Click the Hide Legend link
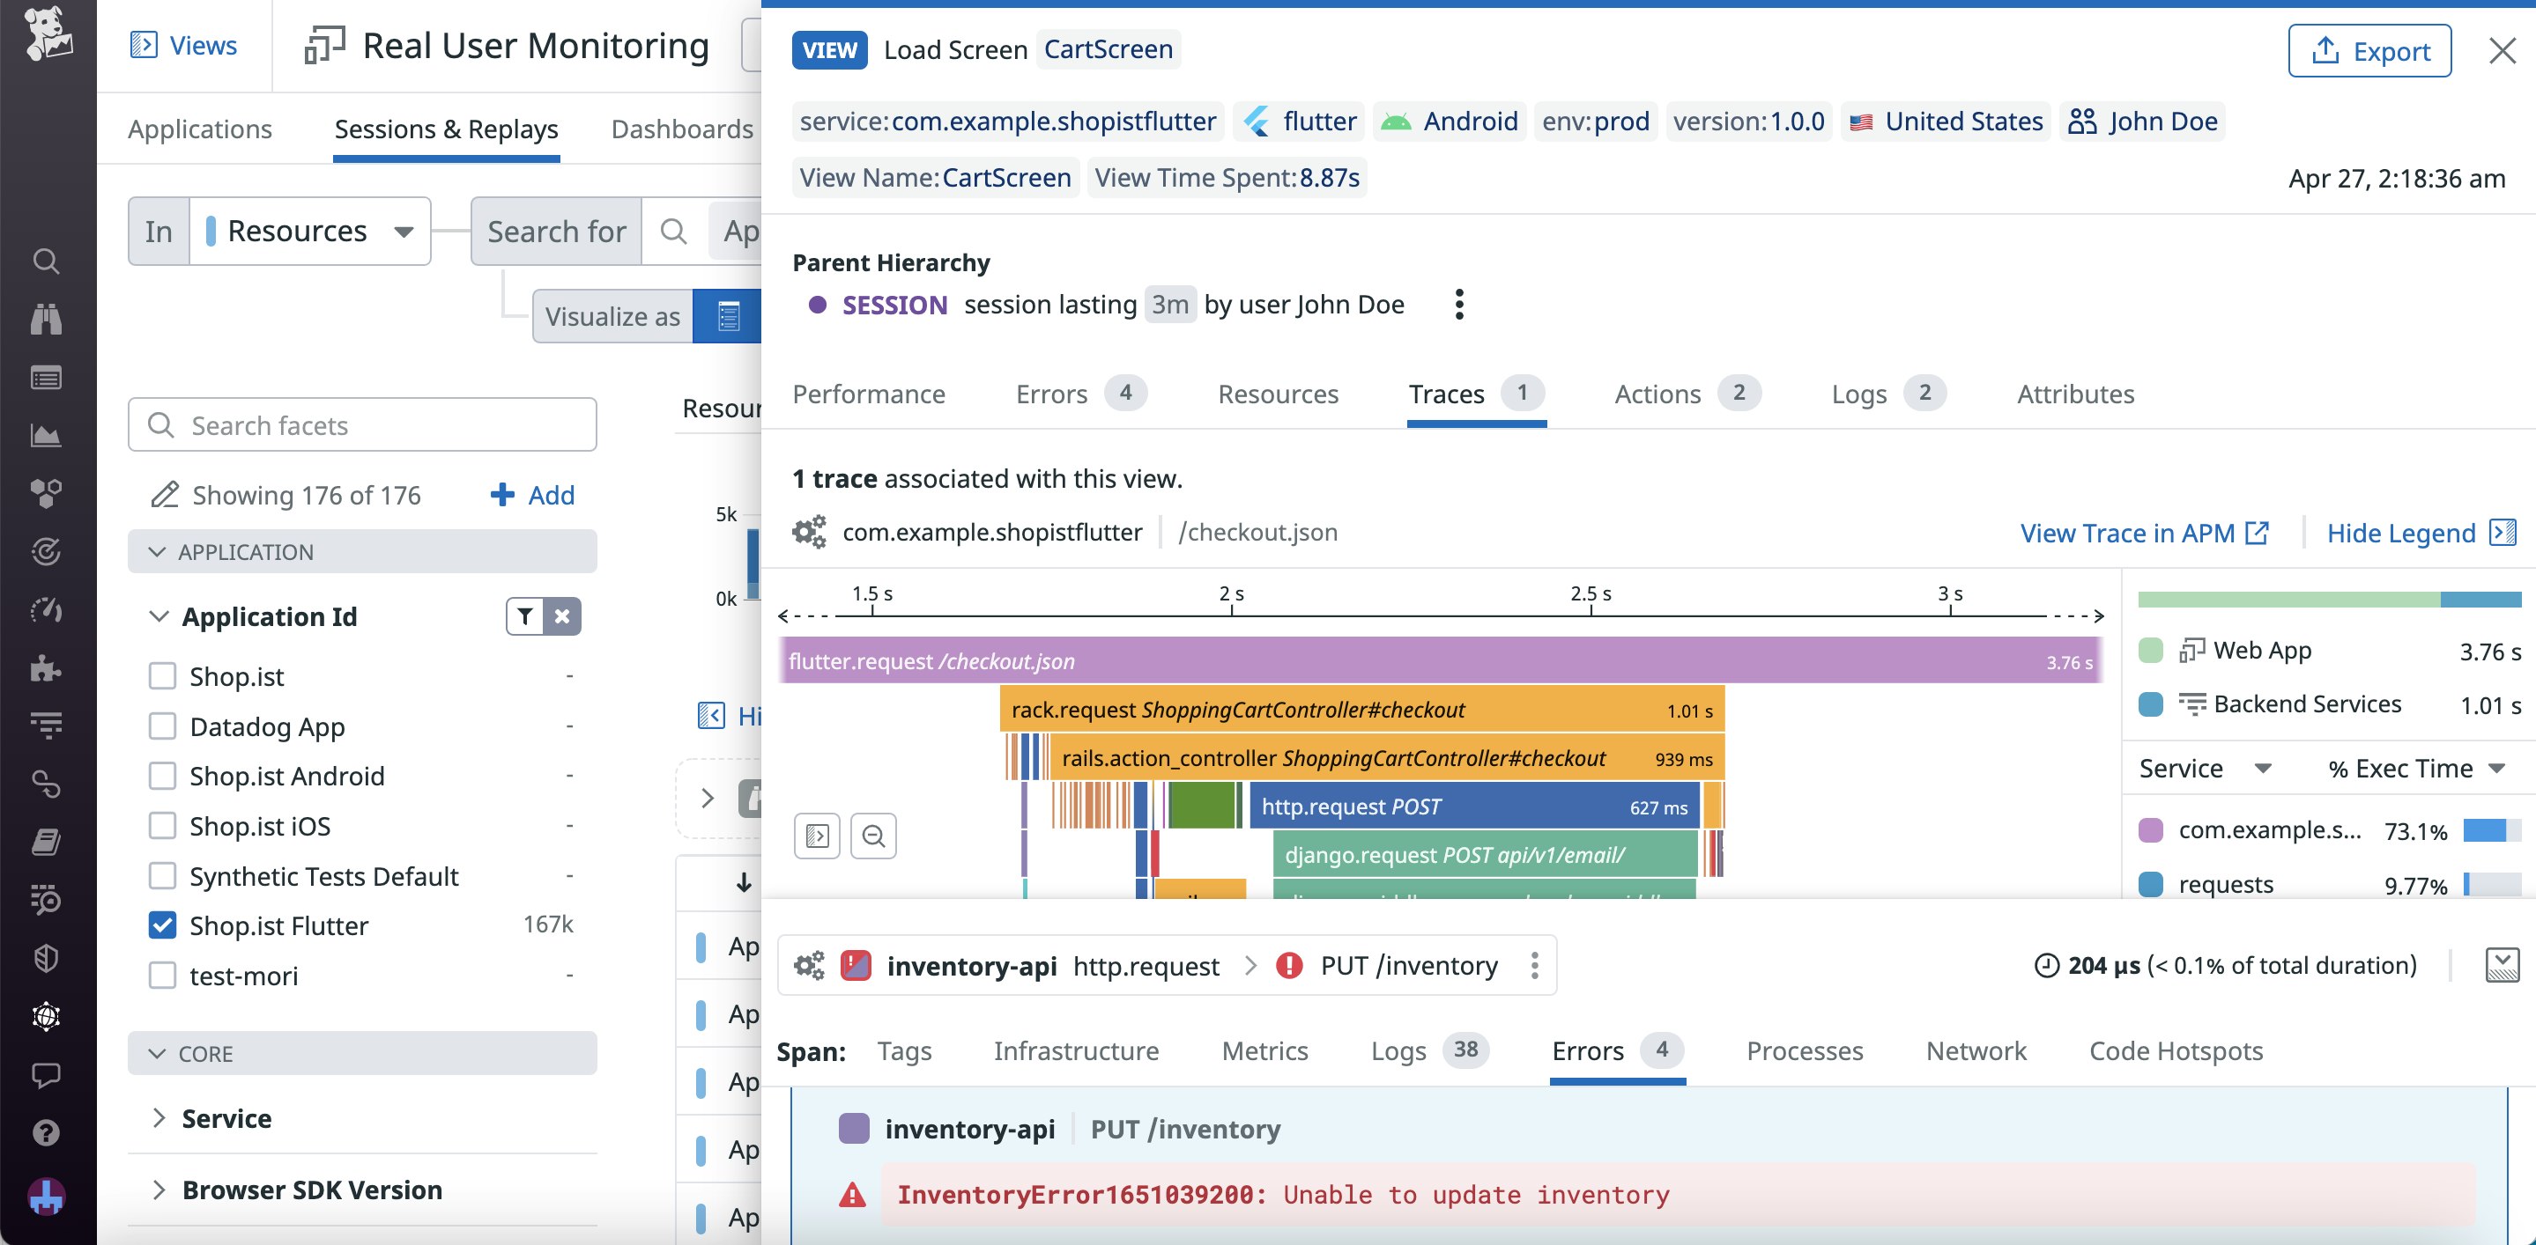The height and width of the screenshot is (1245, 2536). [x=2402, y=532]
